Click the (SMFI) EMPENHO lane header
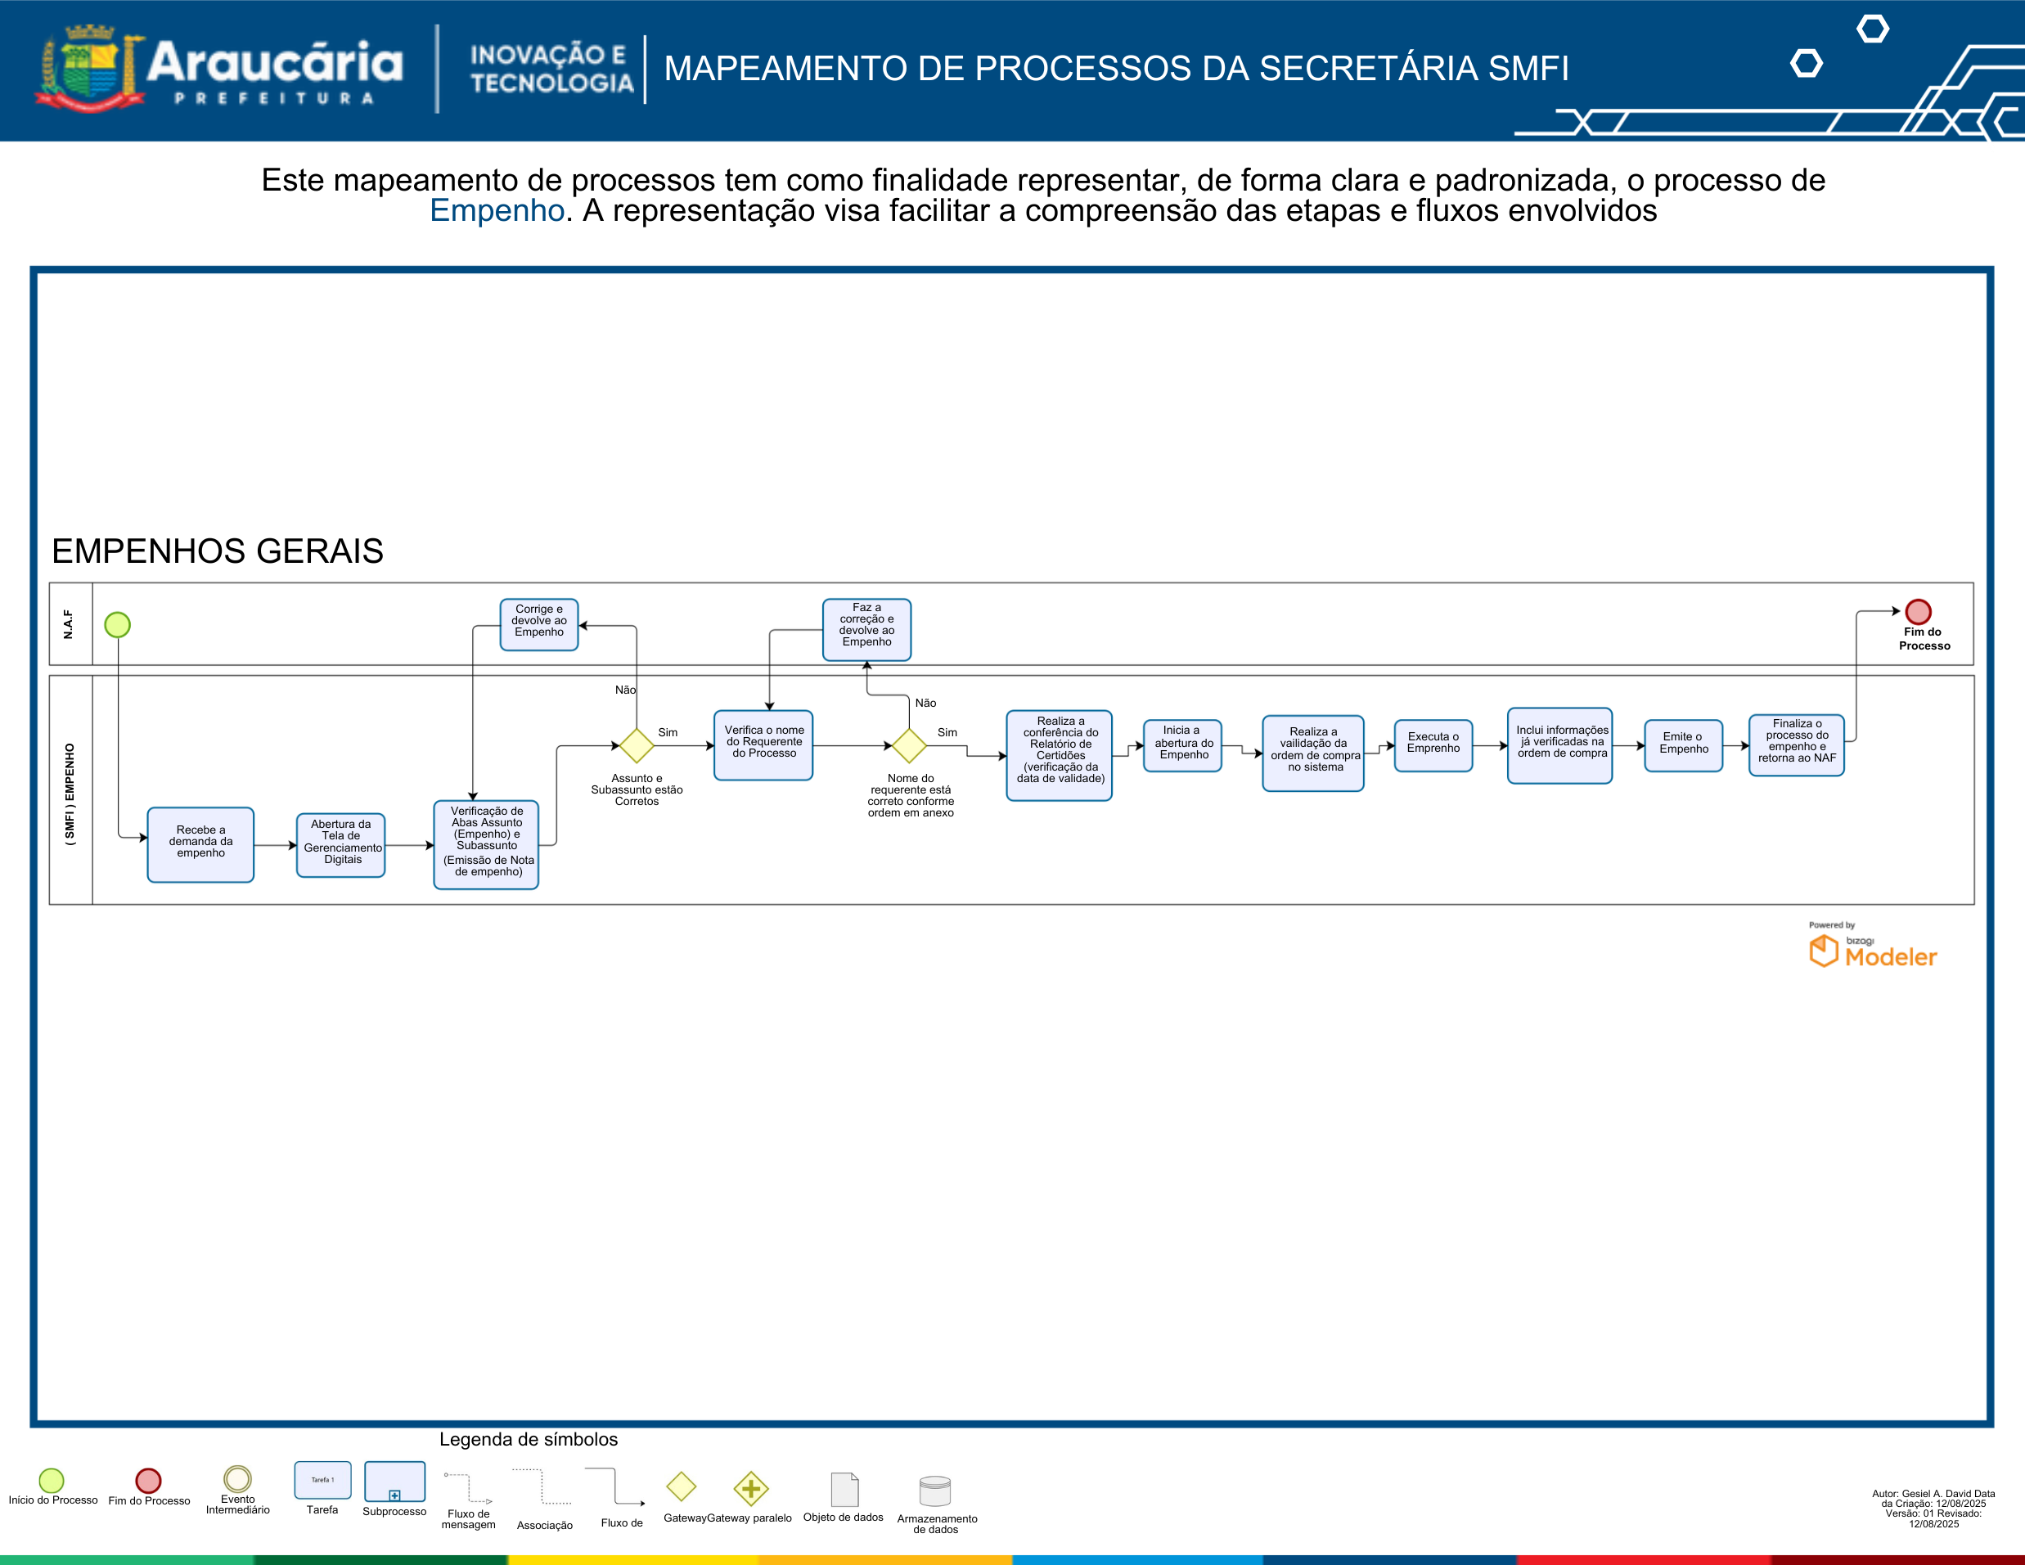Image resolution: width=2025 pixels, height=1565 pixels. click(x=70, y=790)
